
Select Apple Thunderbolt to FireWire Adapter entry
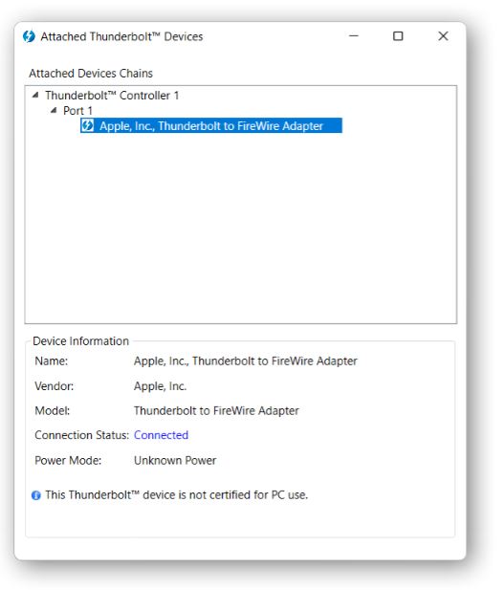211,125
